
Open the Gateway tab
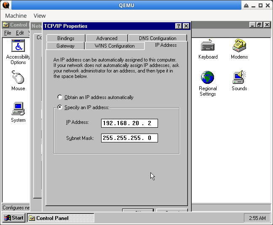[65, 46]
